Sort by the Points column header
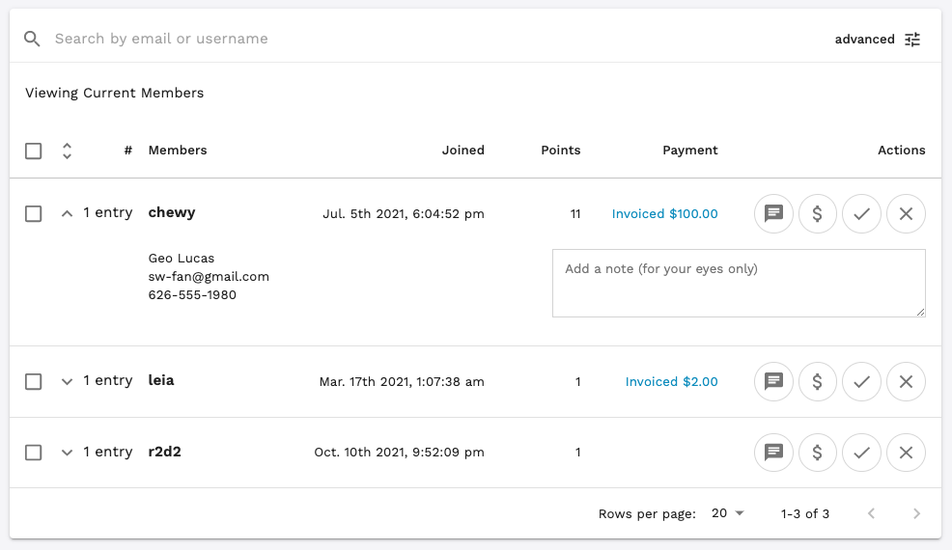Screen dimensions: 952x550 pos(560,151)
